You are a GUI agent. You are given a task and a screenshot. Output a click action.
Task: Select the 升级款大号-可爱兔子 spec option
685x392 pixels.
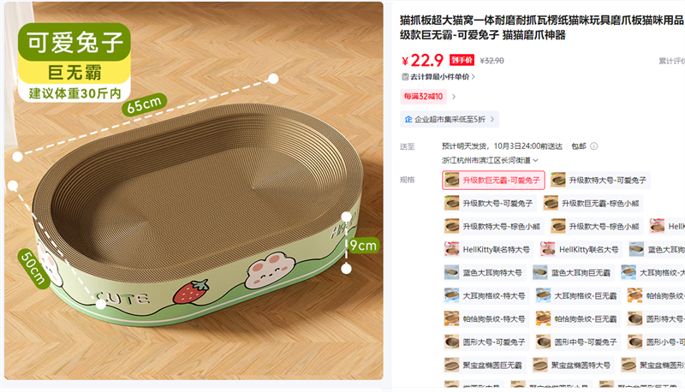489,203
